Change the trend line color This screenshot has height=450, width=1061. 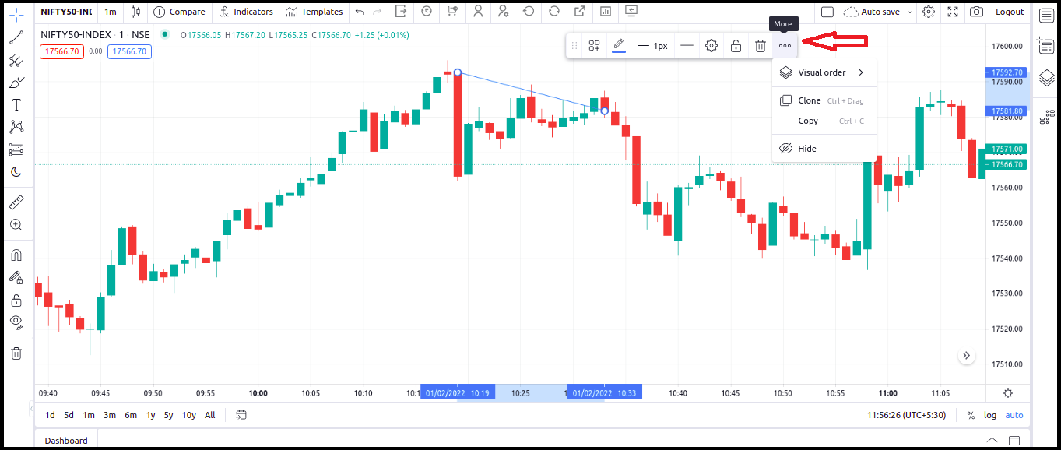click(x=619, y=46)
